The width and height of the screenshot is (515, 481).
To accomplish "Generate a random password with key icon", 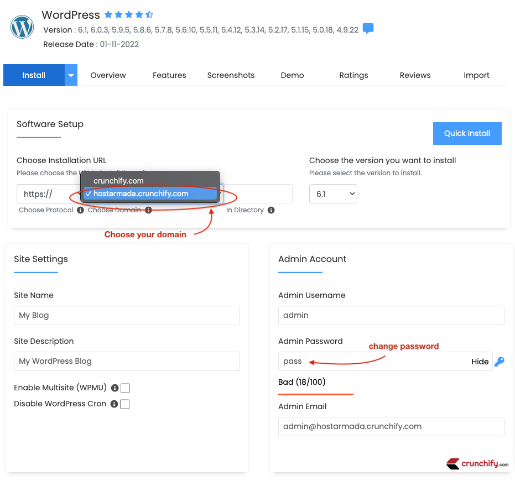I will [x=499, y=362].
